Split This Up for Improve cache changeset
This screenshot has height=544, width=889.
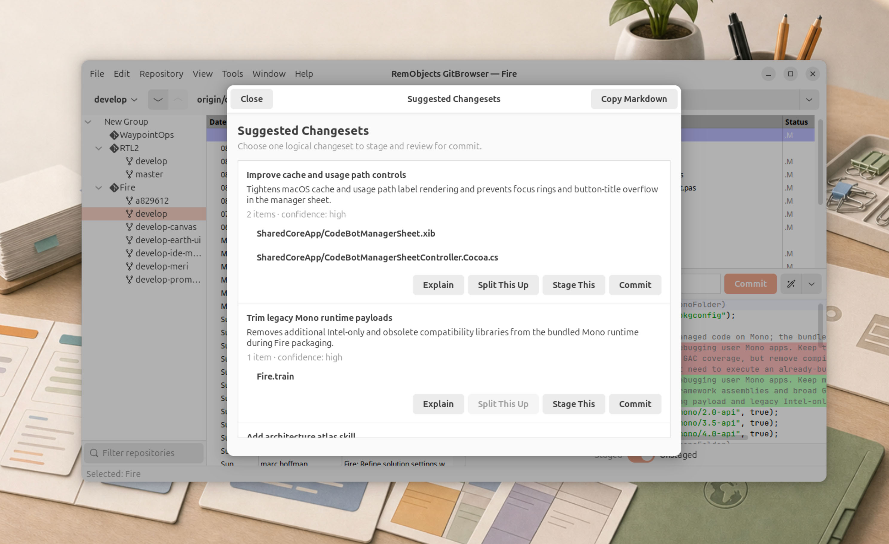pos(503,285)
